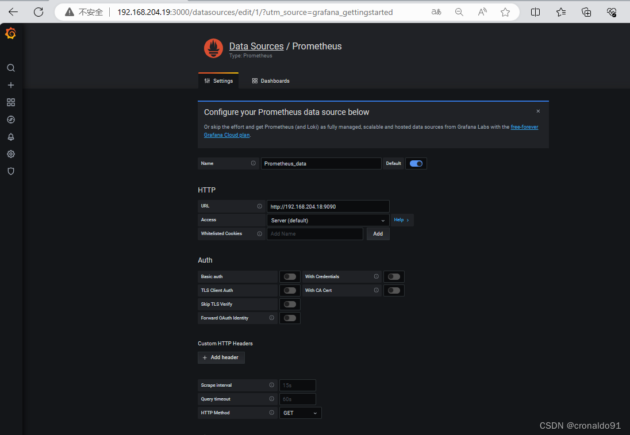This screenshot has height=435, width=630.
Task: Open the Alerting bell icon in sidebar
Action: click(x=11, y=137)
